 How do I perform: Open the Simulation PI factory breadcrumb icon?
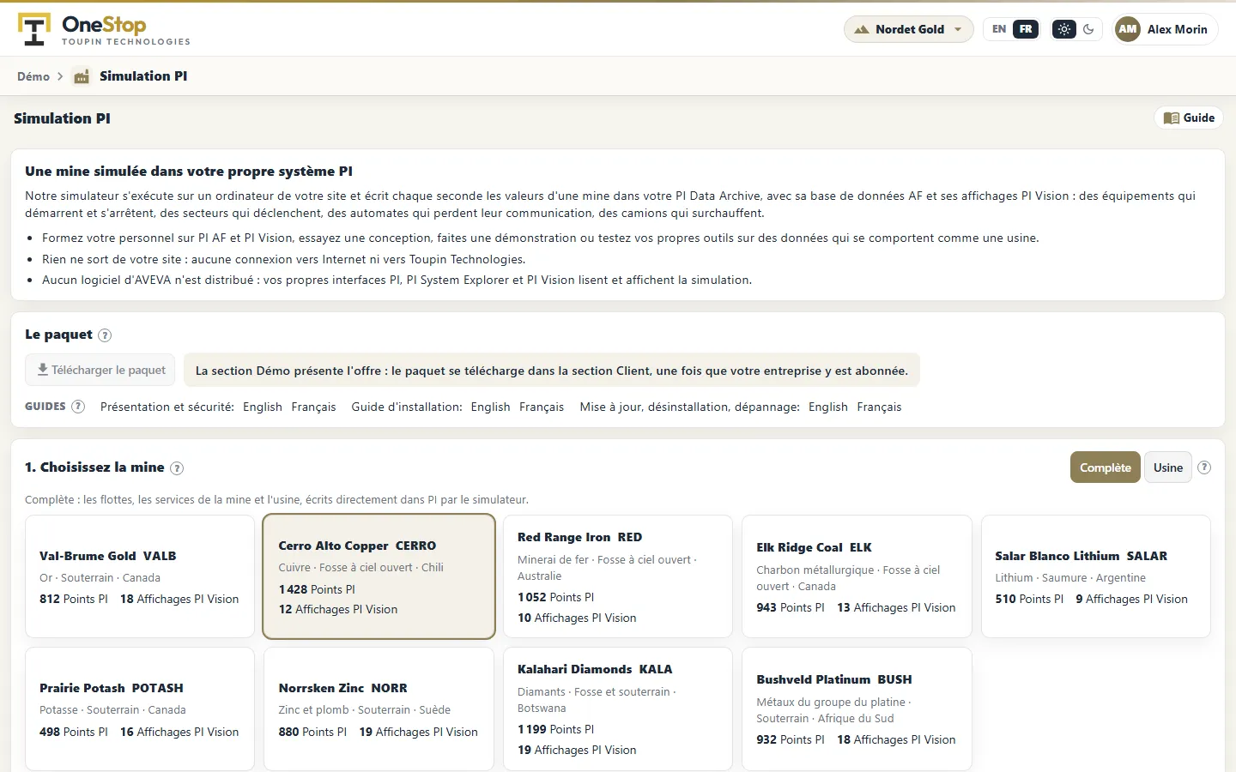point(82,76)
